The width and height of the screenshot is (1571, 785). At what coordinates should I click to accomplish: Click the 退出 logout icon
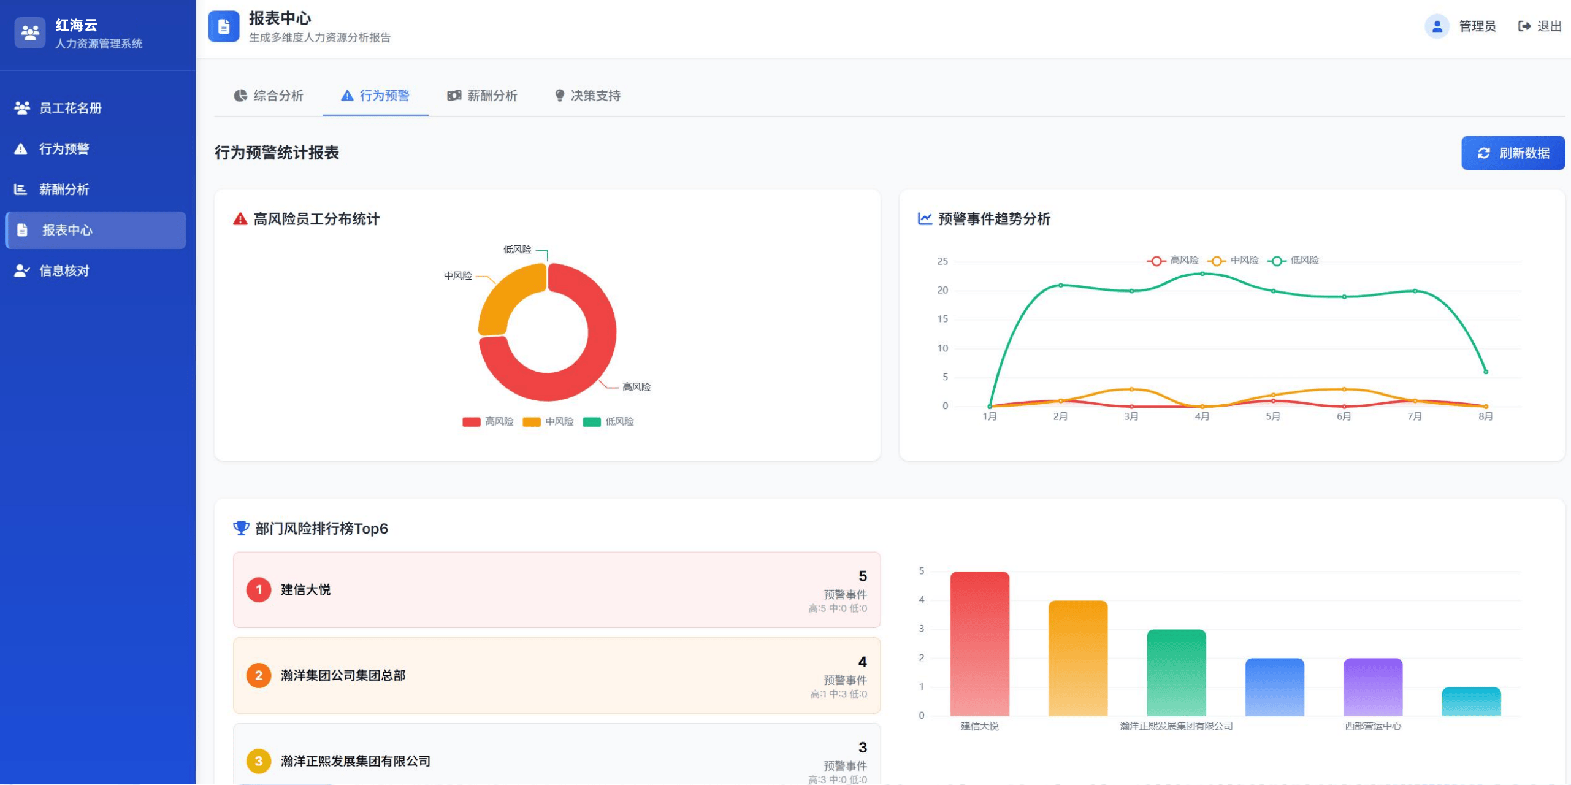point(1524,26)
